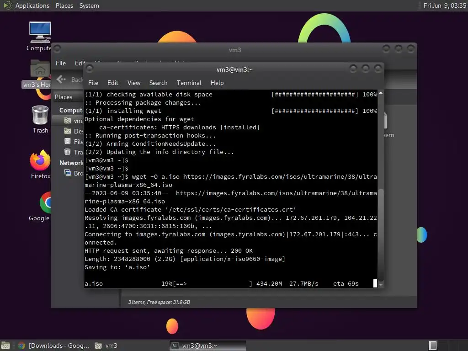Open the Terminal menu in the terminal window
Viewport: 468px width, 351px height.
pos(189,83)
